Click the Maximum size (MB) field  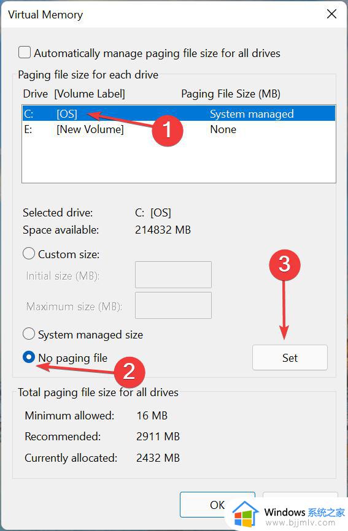173,305
